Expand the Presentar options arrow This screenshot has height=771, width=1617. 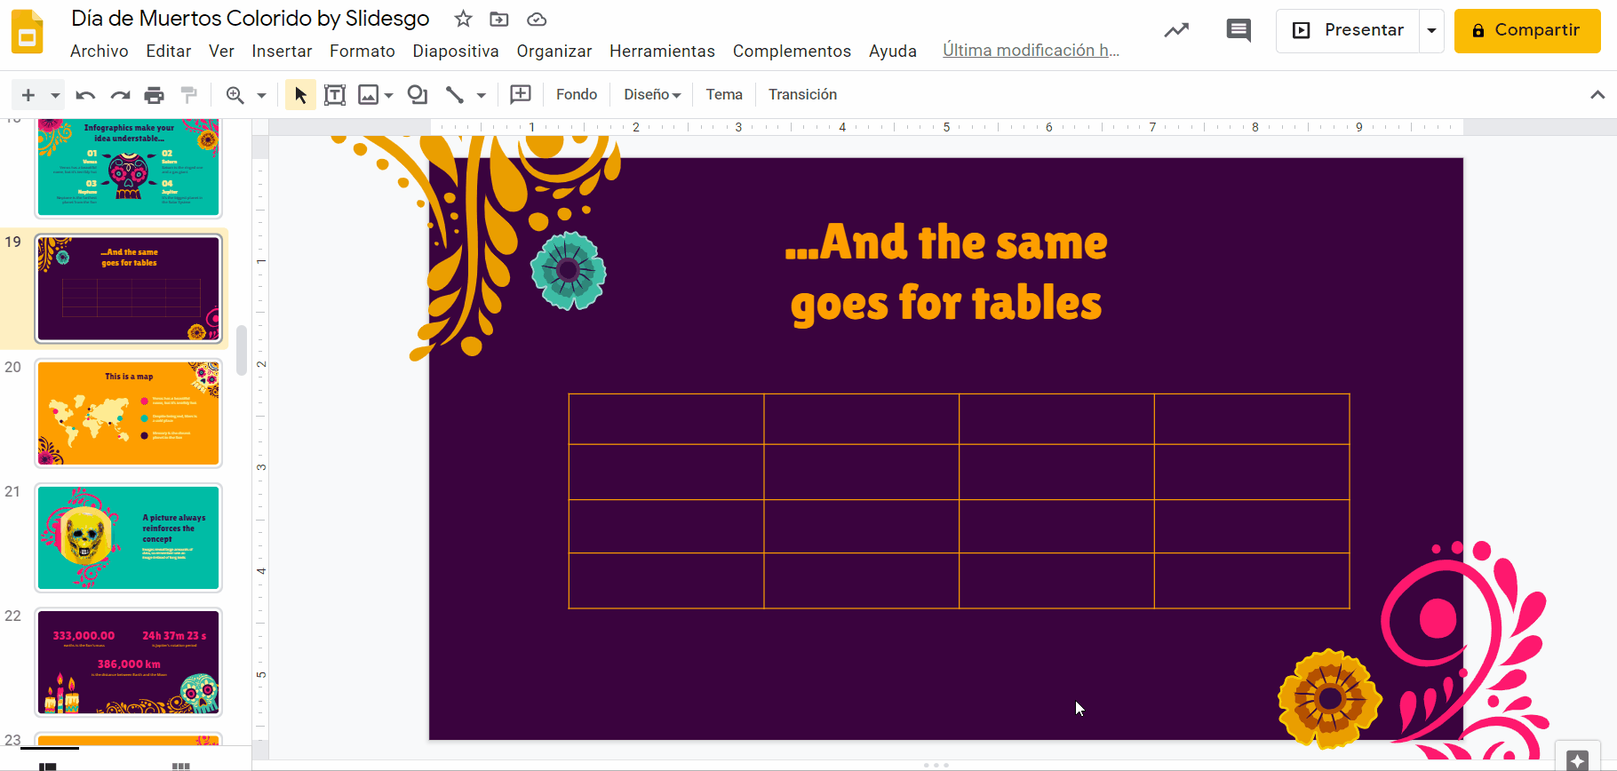pyautogui.click(x=1431, y=30)
